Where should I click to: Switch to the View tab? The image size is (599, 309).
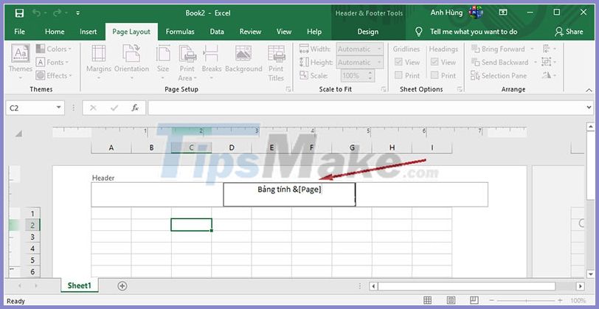click(x=284, y=32)
